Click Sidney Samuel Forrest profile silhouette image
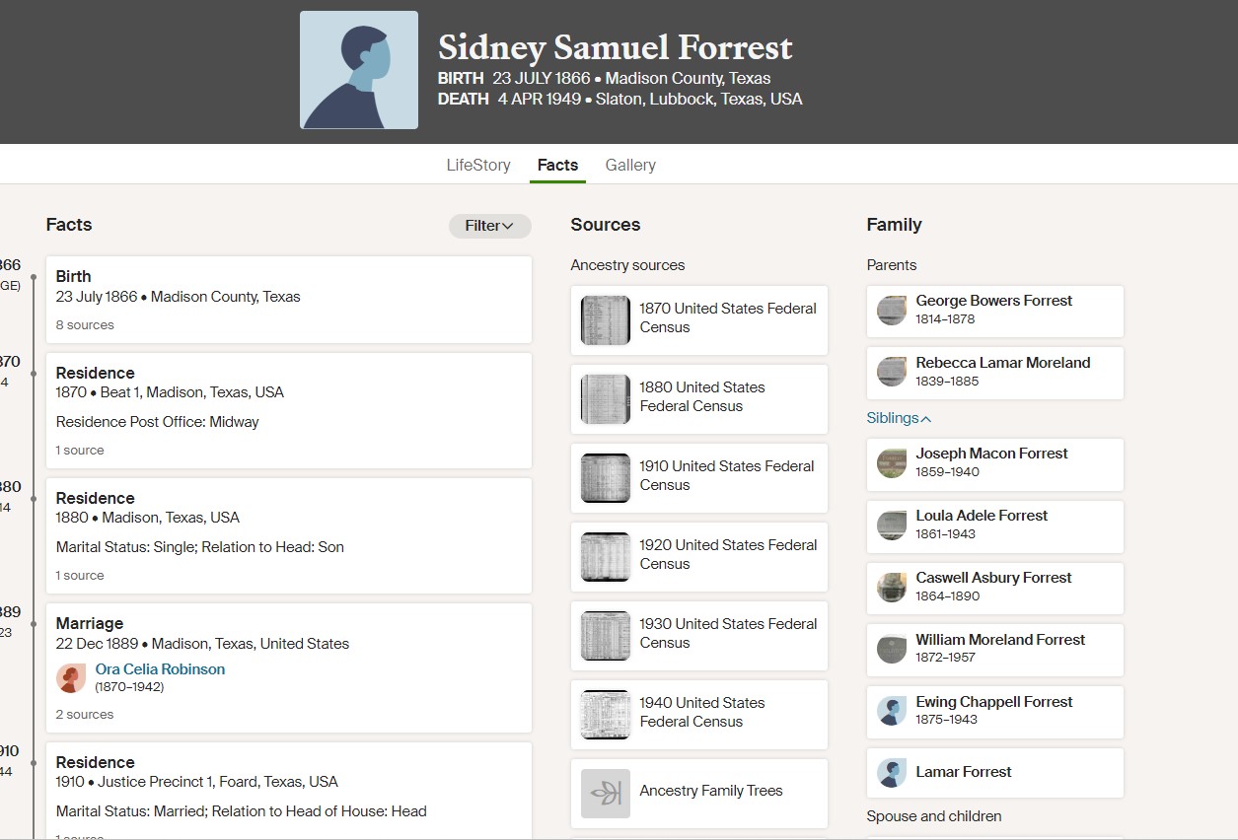The image size is (1238, 840). (x=359, y=70)
